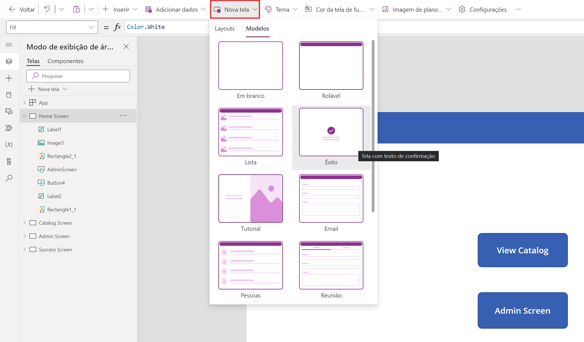Click the hamburger menu icon
This screenshot has height=342, width=584.
tap(9, 44)
